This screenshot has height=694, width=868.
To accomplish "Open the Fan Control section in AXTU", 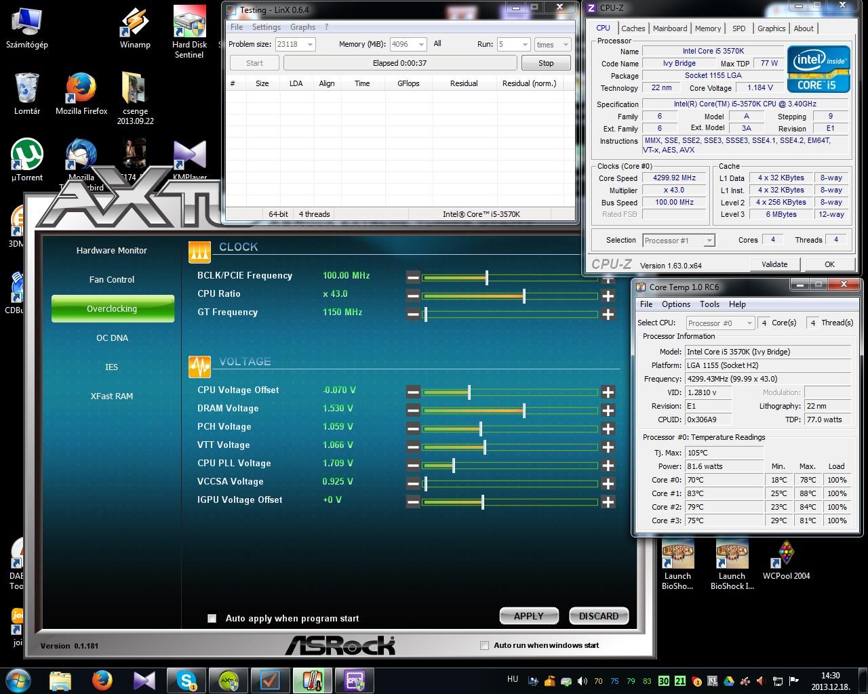I will pyautogui.click(x=112, y=279).
